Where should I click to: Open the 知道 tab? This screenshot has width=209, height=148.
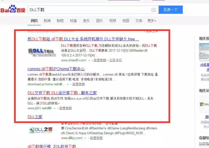coord(73,21)
